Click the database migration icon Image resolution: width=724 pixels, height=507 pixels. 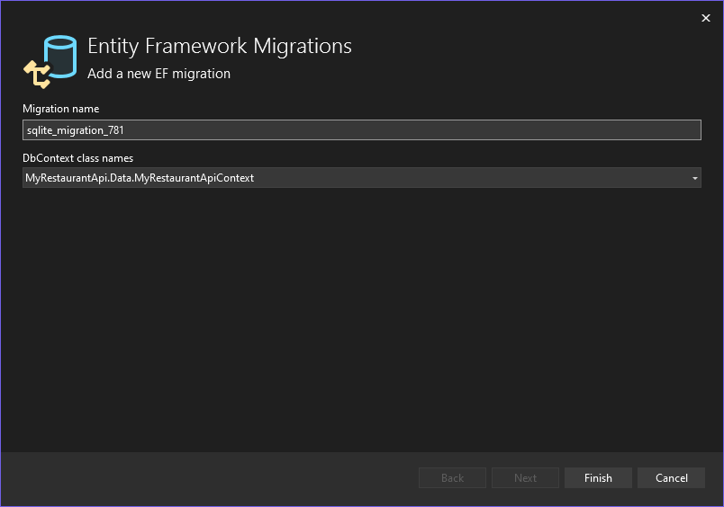(x=50, y=62)
